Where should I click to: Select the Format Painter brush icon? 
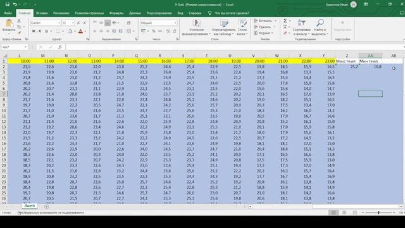[19, 32]
